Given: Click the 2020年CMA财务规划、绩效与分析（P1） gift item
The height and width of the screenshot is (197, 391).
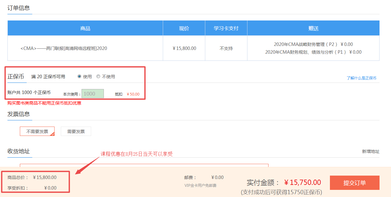Looking at the screenshot, I should 313,52.
